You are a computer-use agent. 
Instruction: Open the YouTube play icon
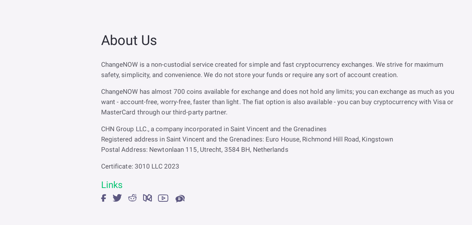click(163, 198)
